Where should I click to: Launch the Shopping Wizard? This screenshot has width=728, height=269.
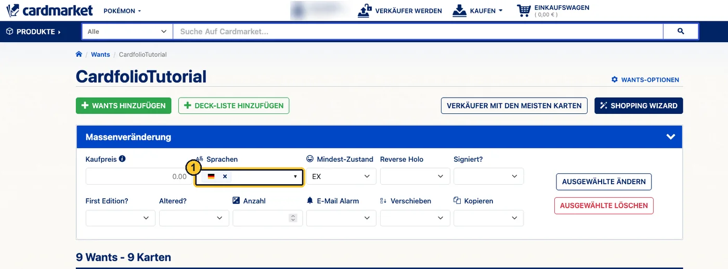tap(639, 106)
